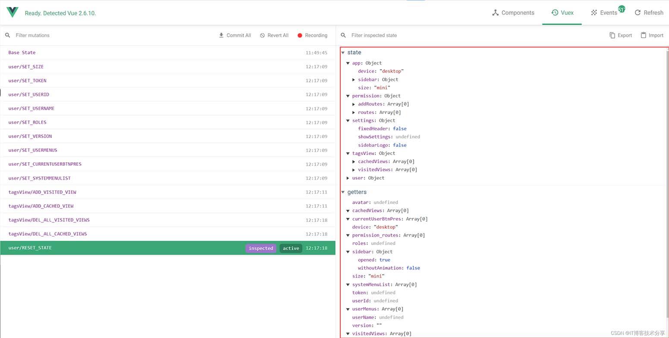The image size is (669, 338).
Task: Click the Base State entry
Action: (22, 53)
